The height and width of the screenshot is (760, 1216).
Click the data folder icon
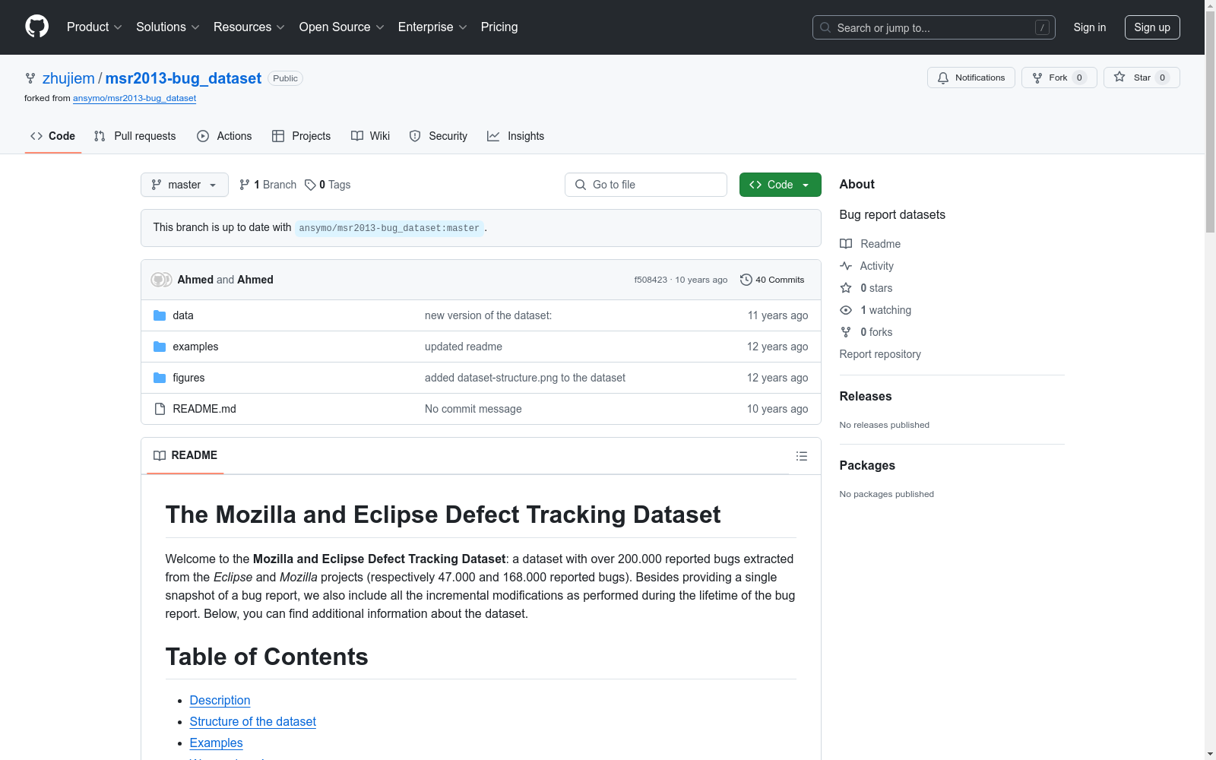coord(160,315)
